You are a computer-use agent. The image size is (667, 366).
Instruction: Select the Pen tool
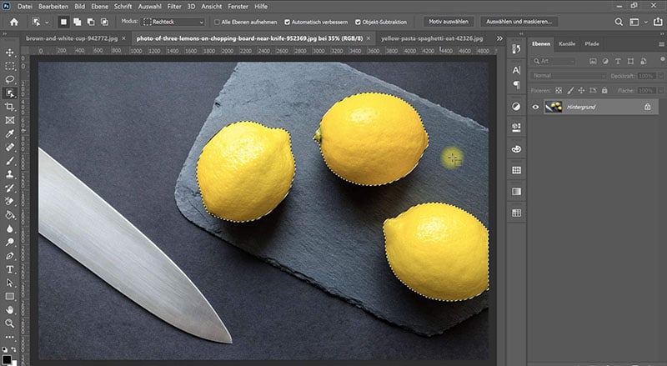point(9,256)
